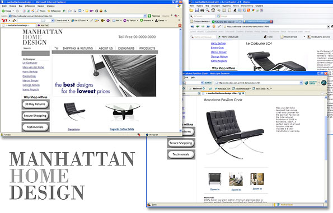
Task: Click the green Go arrow beside IE address bar
Action: tap(149, 16)
